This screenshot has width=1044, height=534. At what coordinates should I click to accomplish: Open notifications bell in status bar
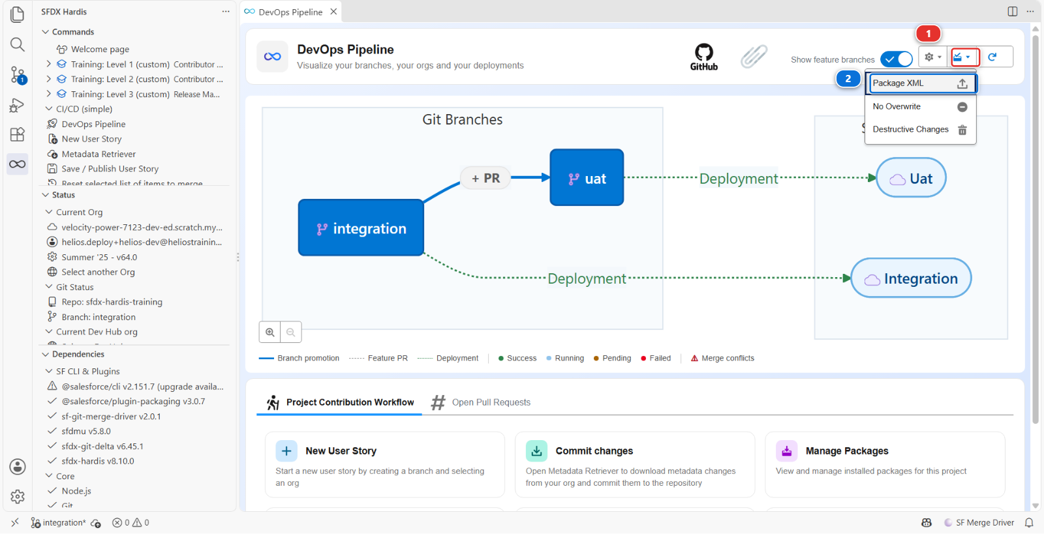click(1030, 523)
